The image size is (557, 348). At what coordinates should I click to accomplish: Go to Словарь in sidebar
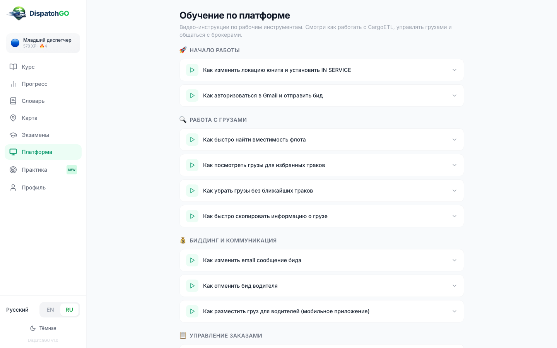[x=43, y=101]
